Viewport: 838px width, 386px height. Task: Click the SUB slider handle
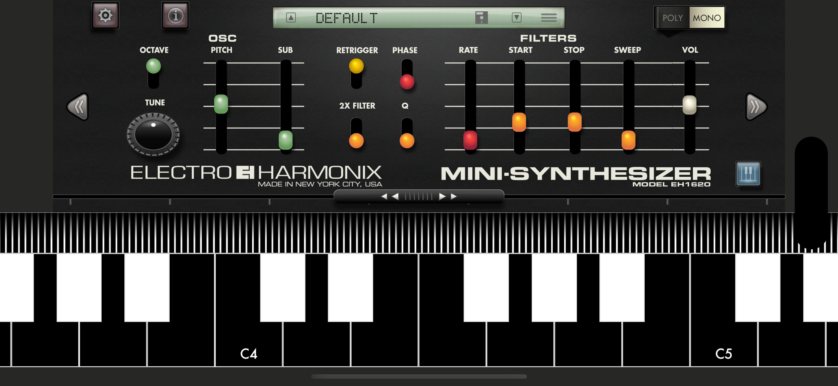[x=286, y=140]
